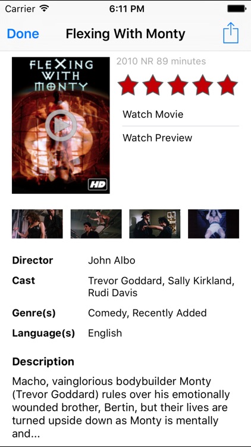The height and width of the screenshot is (447, 251).
Task: Tap the battery indicator in status bar
Action: (237, 8)
